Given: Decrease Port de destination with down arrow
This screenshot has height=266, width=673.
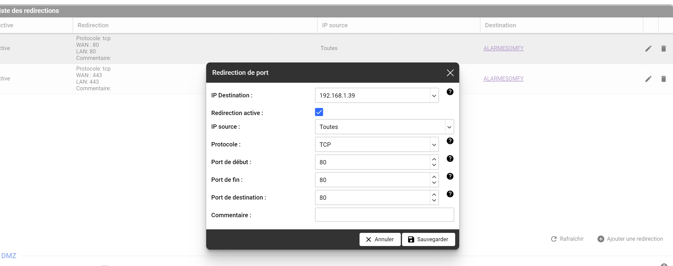Looking at the screenshot, I should (x=434, y=201).
